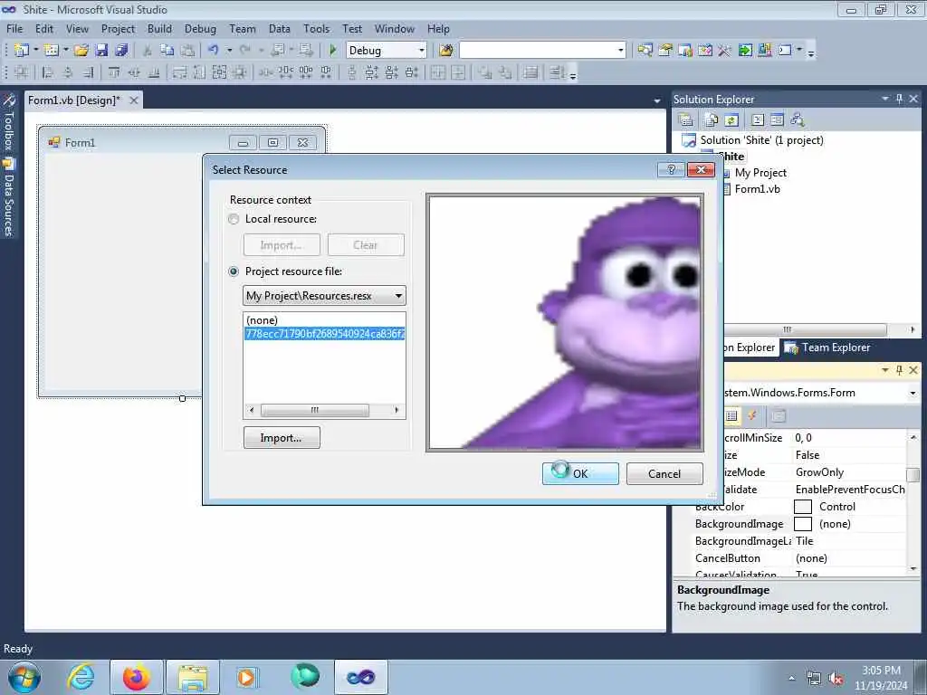Click Properties icon in Solution Explorer toolbar

(686, 120)
